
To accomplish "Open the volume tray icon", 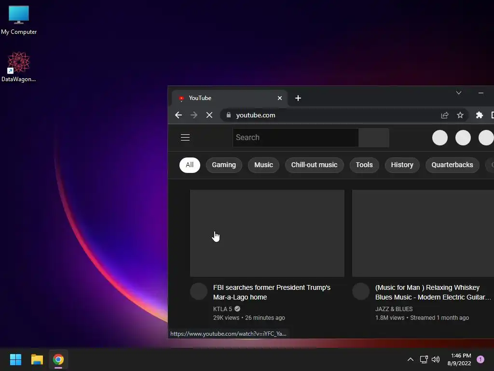I will pos(436,359).
